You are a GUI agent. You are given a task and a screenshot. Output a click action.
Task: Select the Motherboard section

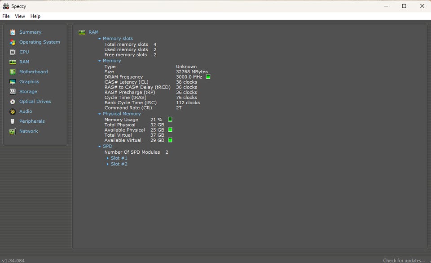(34, 72)
